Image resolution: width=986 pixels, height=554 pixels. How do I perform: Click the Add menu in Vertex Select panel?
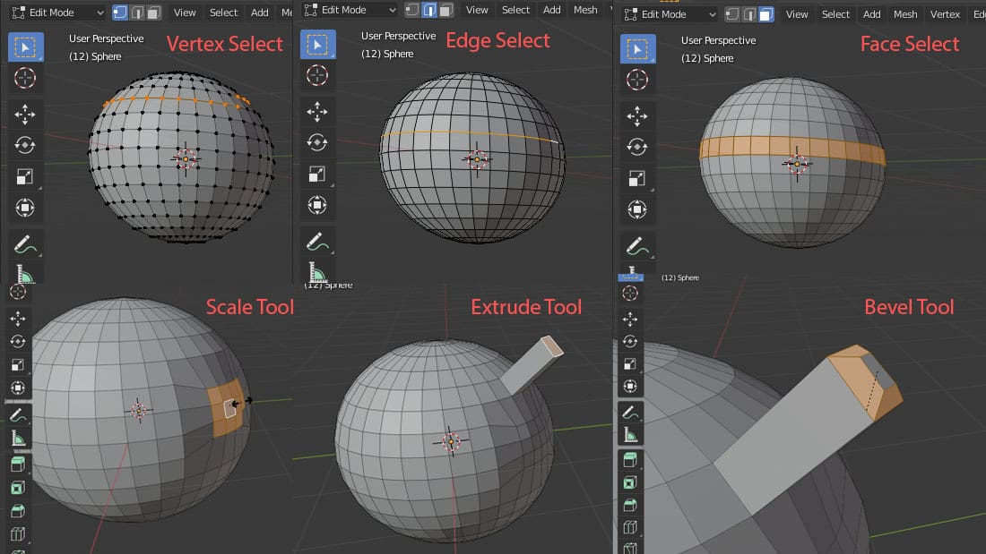[259, 13]
